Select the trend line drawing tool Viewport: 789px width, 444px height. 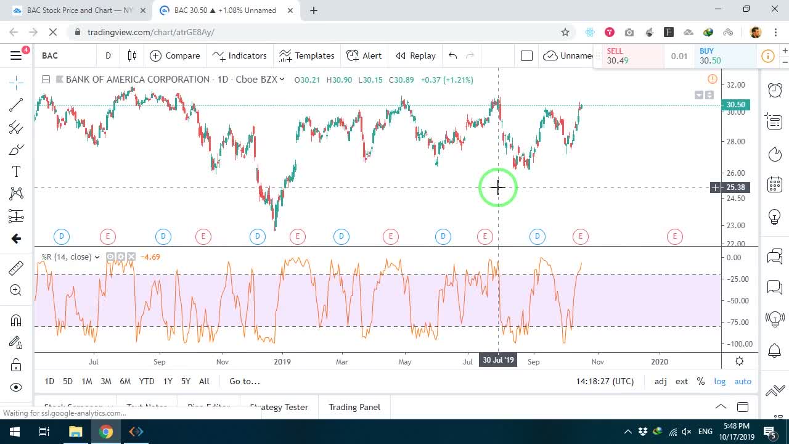pos(16,105)
